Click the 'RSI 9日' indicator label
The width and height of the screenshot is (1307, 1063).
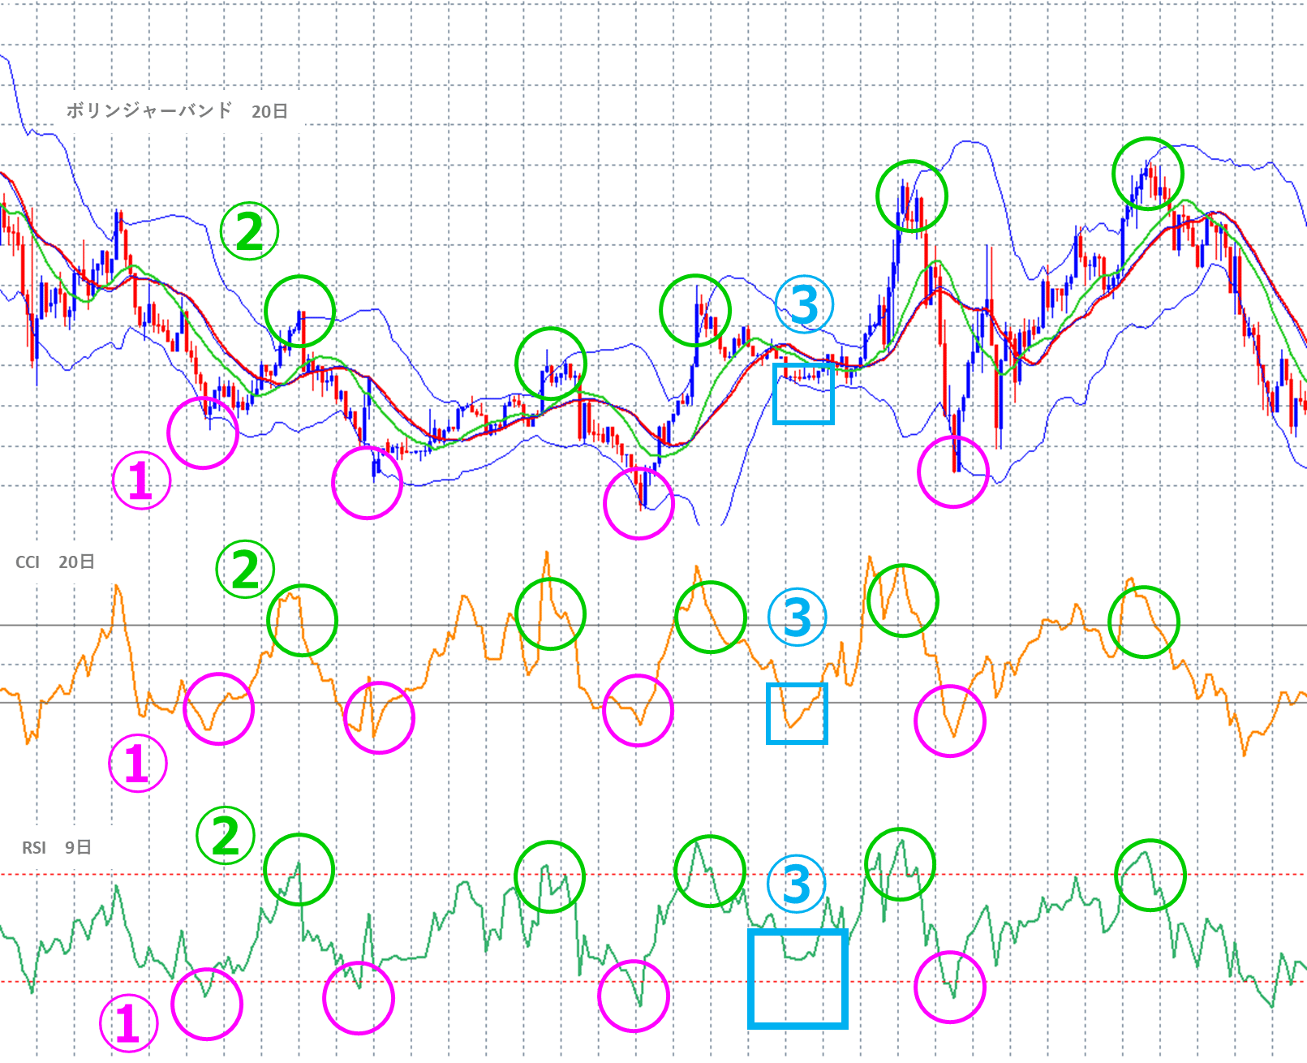[x=57, y=848]
